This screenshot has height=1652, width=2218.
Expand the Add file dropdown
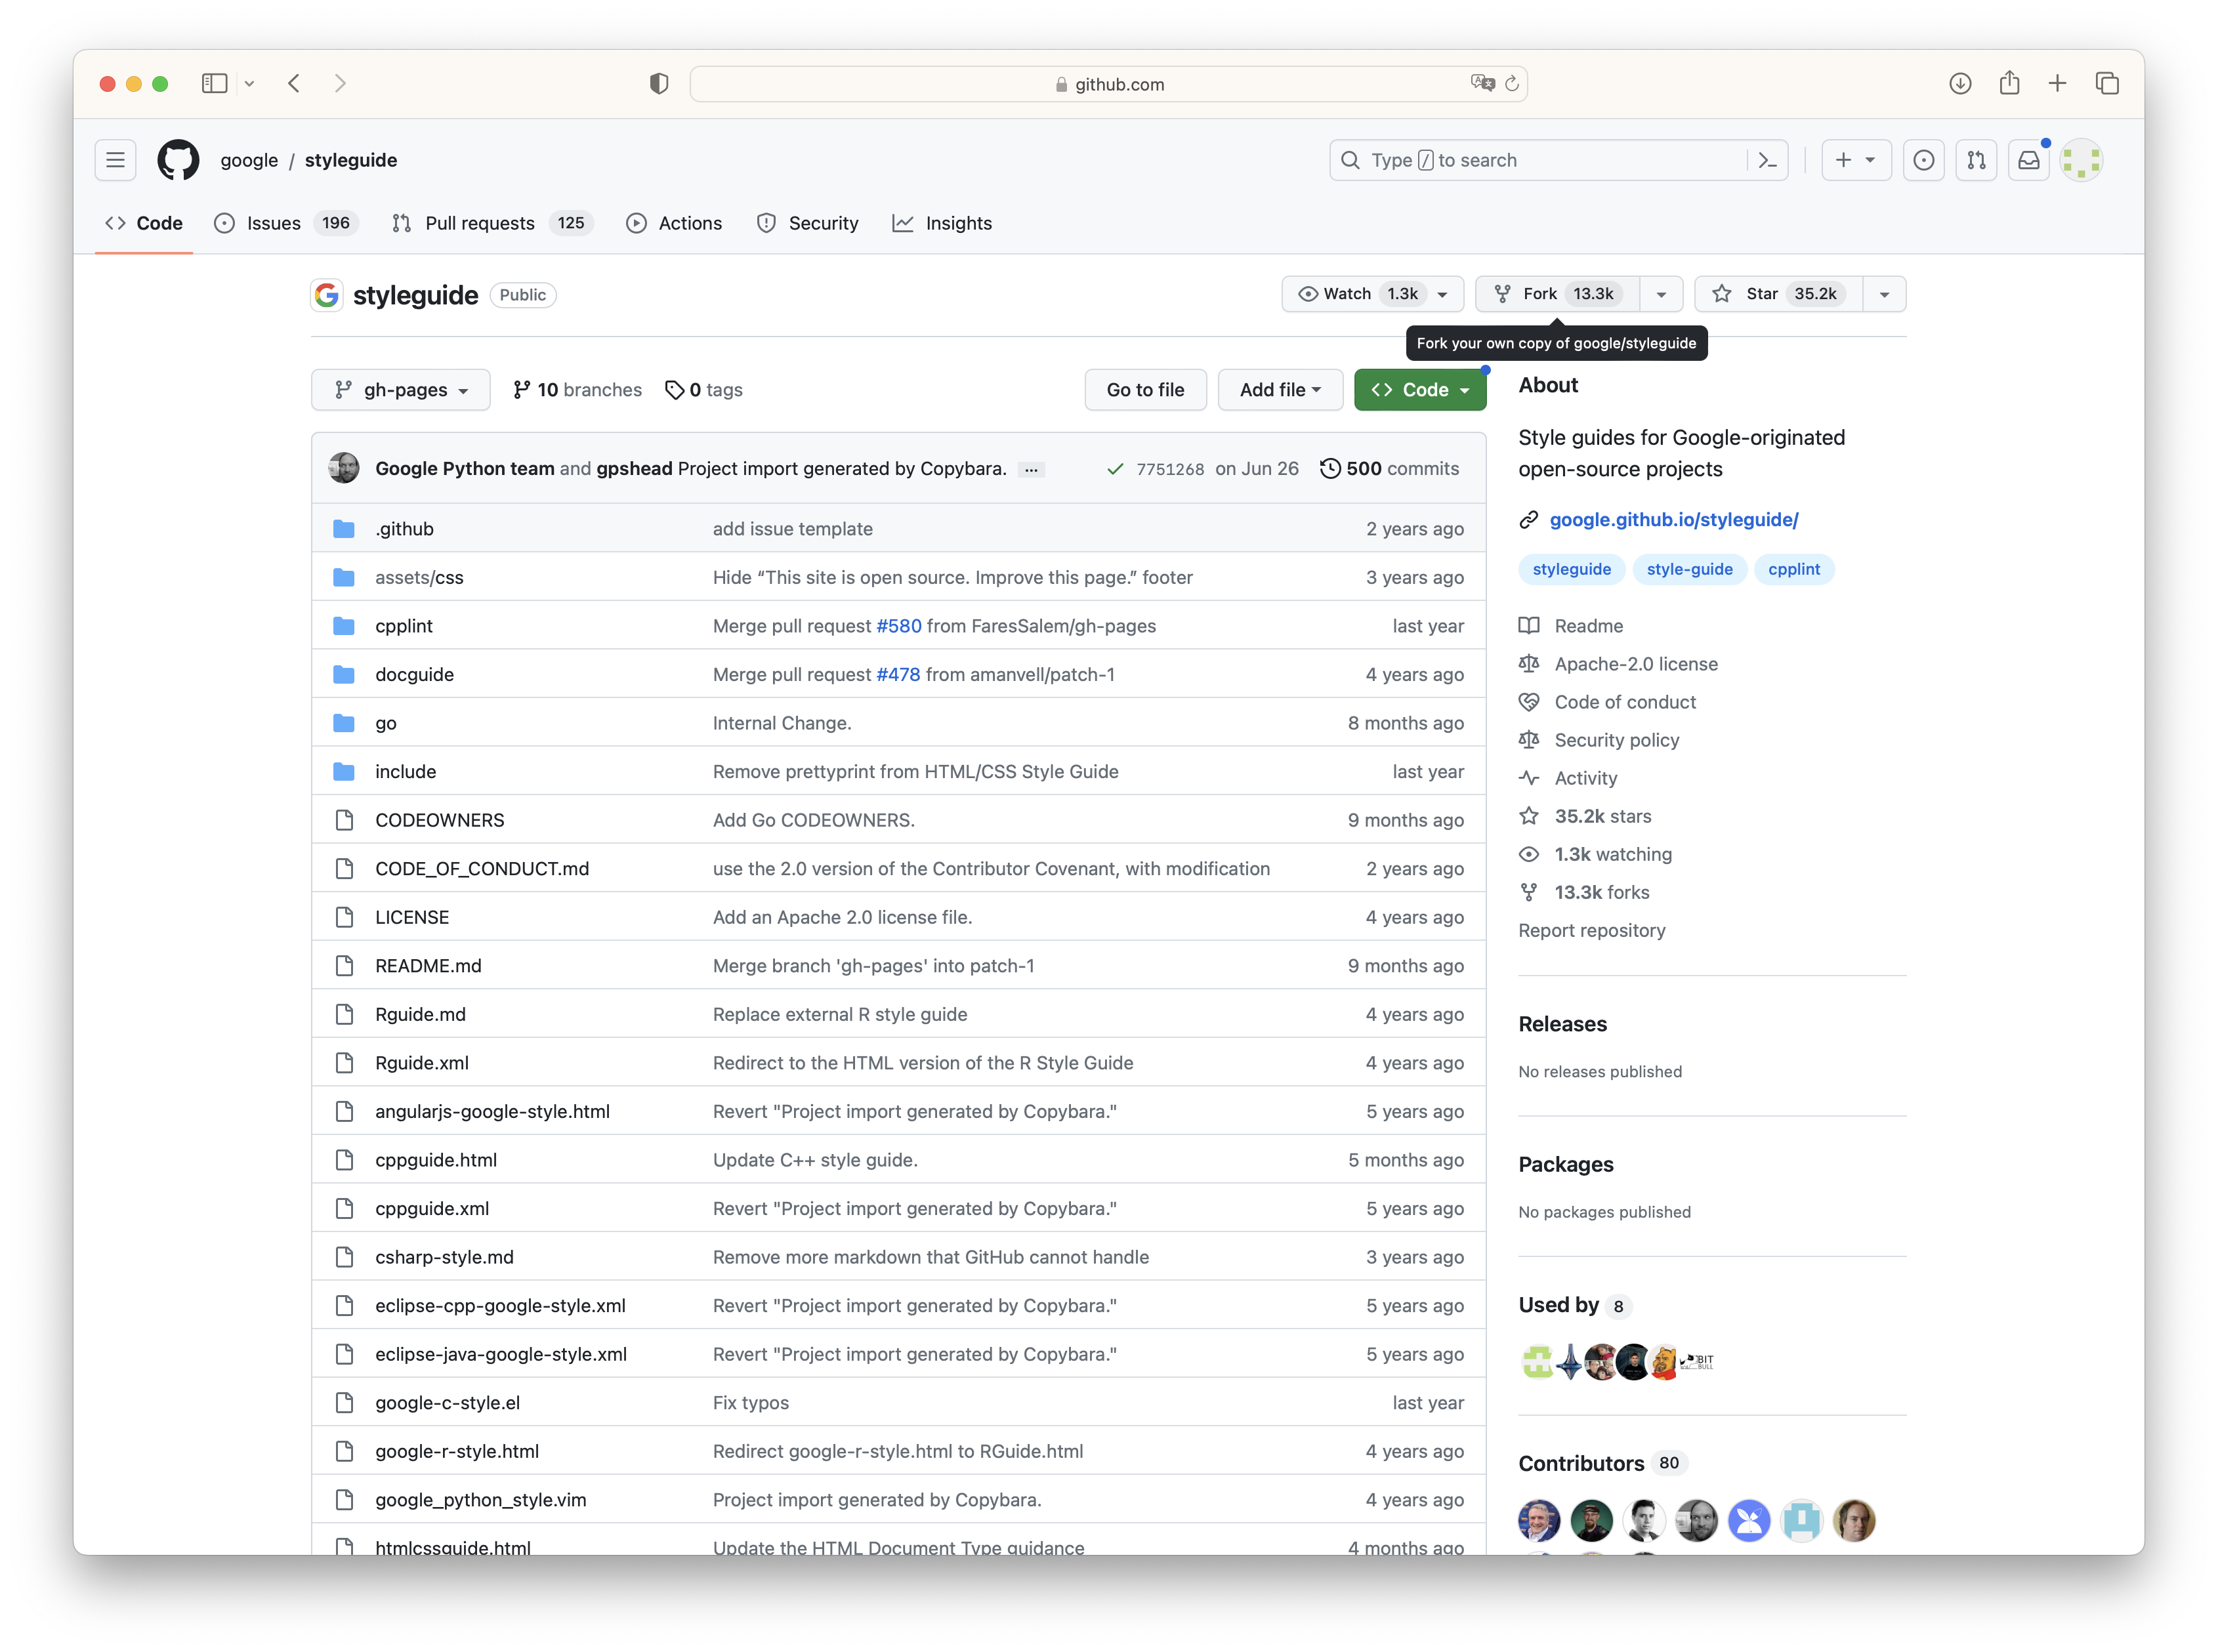[1279, 390]
